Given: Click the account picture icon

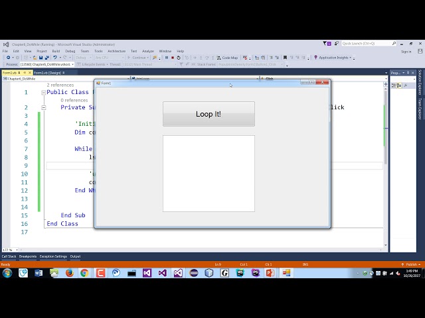Looking at the screenshot, I should click(420, 52).
